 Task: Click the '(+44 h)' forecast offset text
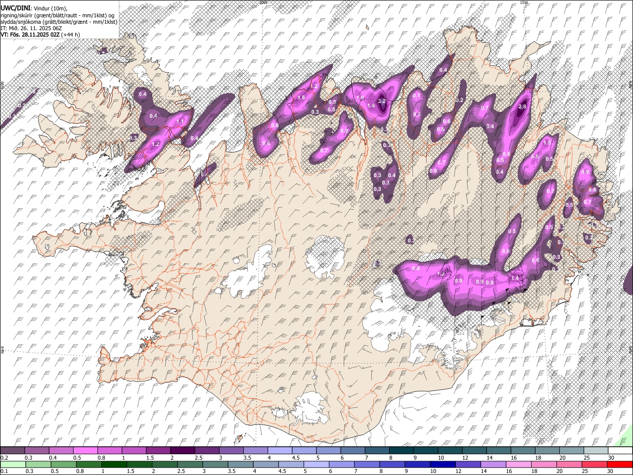(71, 35)
